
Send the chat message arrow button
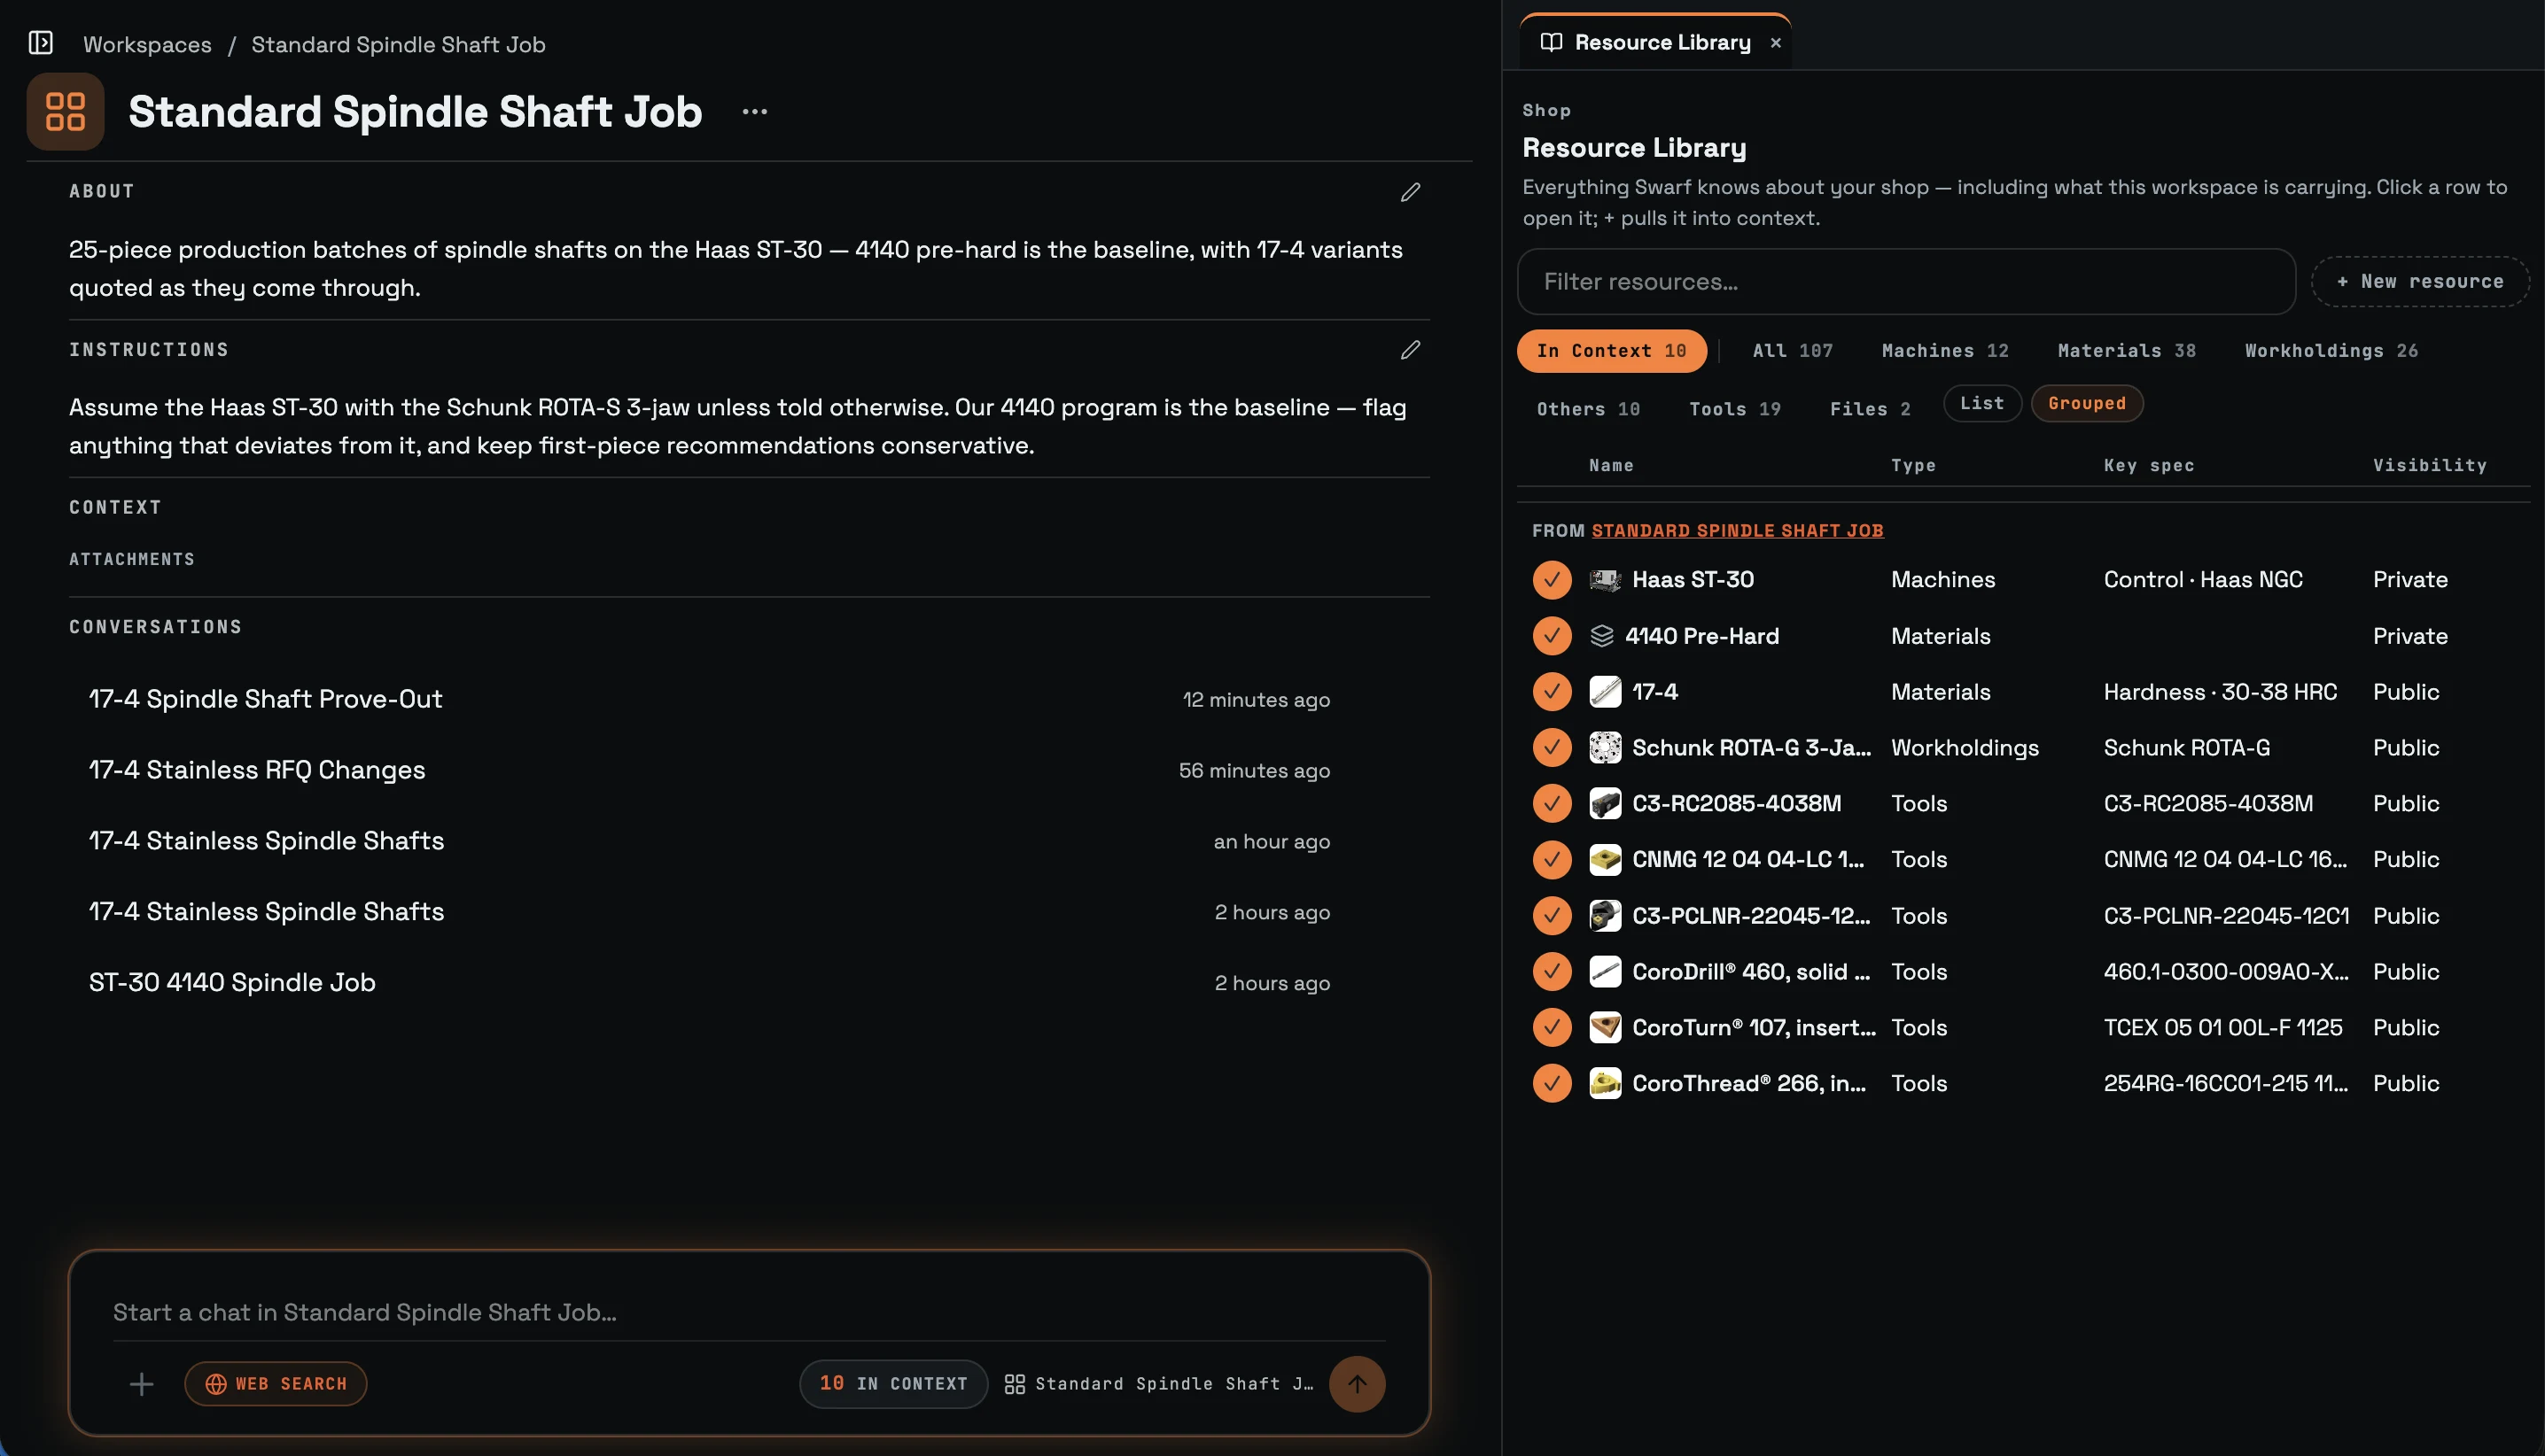point(1357,1384)
